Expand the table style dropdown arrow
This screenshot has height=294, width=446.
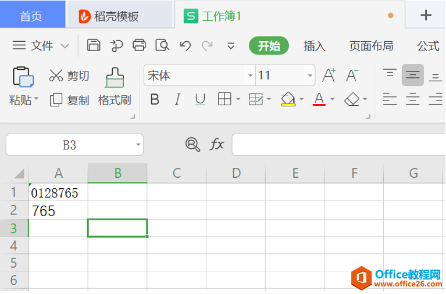269,99
